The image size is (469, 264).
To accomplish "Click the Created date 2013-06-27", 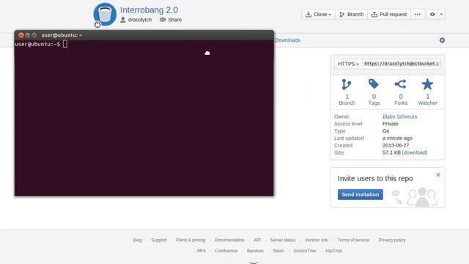I will pyautogui.click(x=396, y=145).
